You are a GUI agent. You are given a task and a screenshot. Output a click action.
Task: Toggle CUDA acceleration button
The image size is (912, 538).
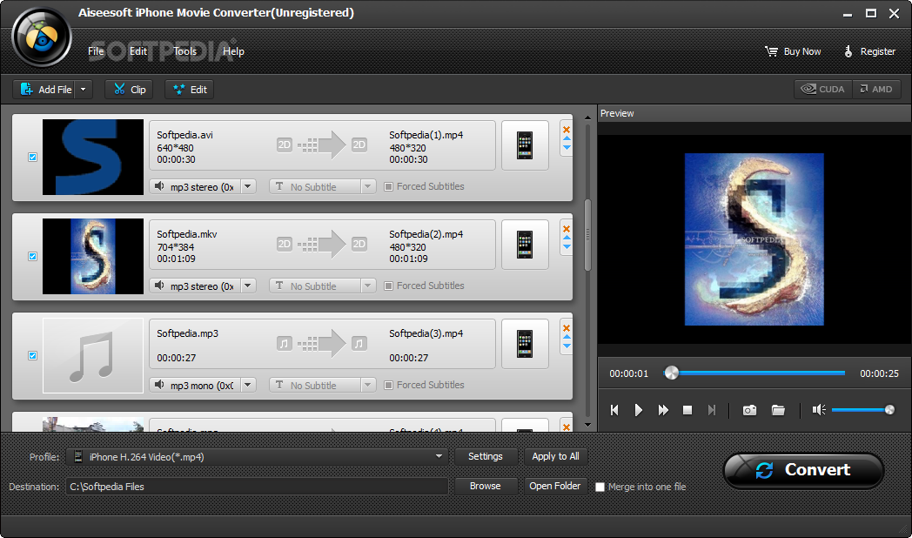[823, 89]
